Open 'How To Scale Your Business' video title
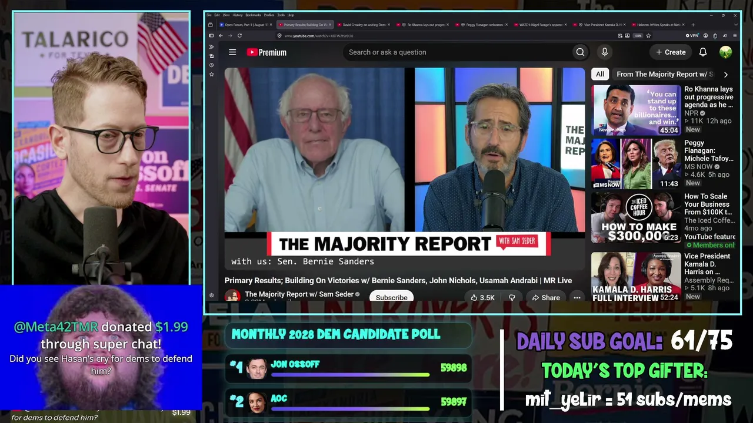 click(708, 204)
